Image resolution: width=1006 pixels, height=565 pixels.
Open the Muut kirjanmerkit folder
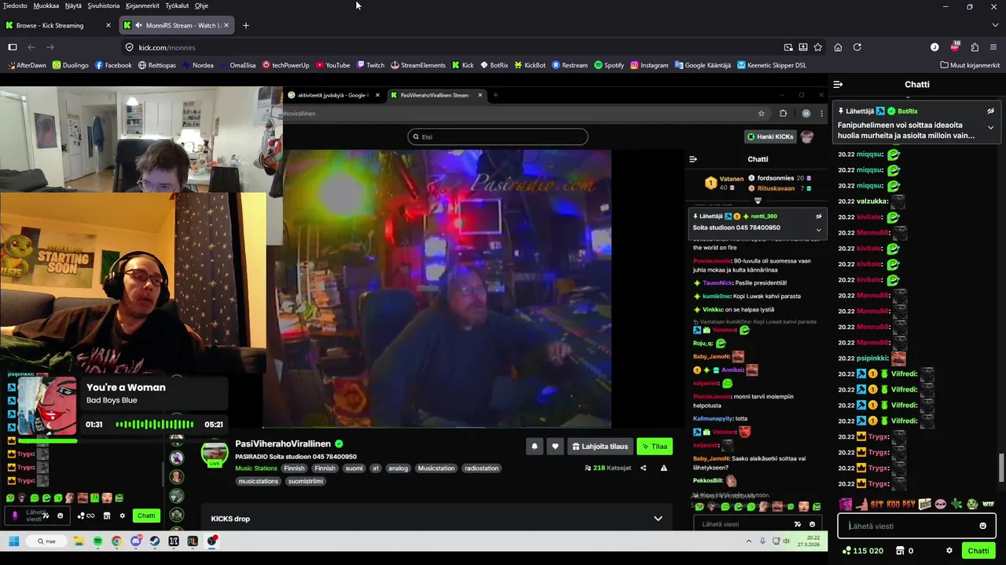coord(969,65)
